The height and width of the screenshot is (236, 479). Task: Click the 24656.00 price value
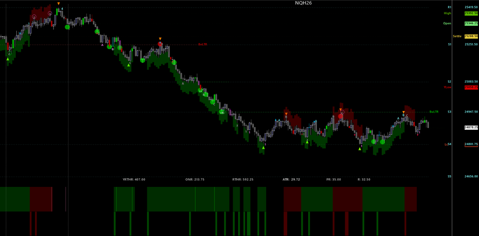pyautogui.click(x=471, y=176)
